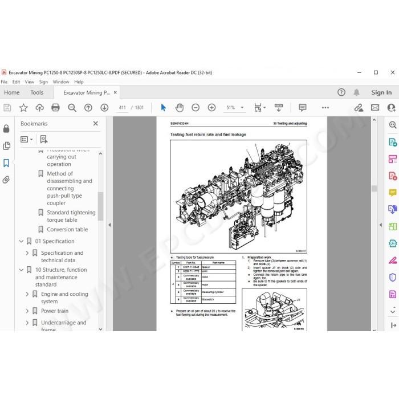Open the find text magnifier
399x399 pixels.
point(72,108)
